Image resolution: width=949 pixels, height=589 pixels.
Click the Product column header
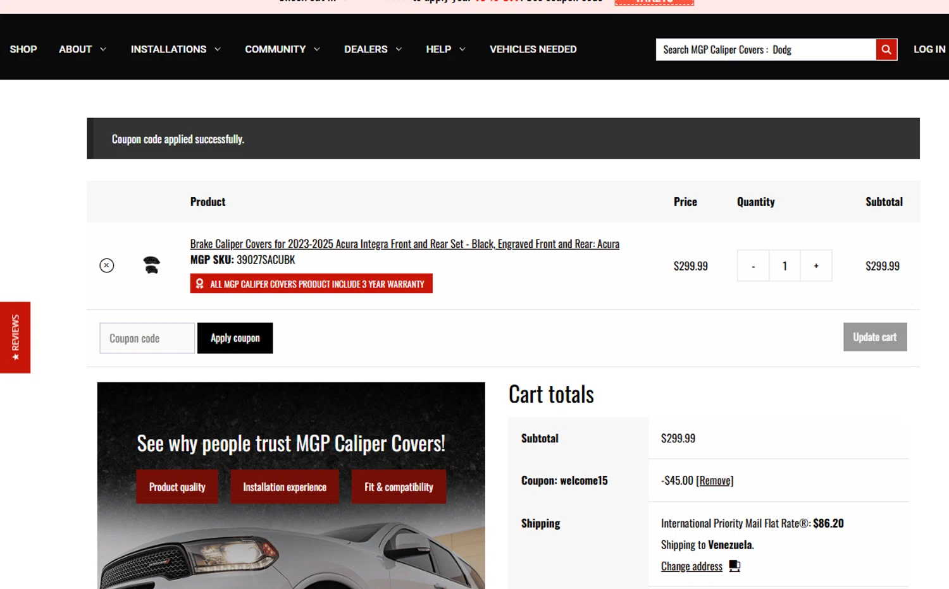point(208,202)
